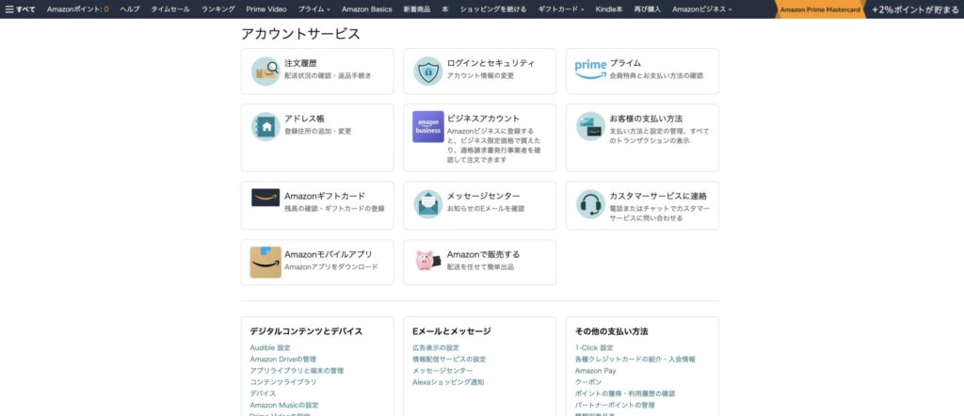Click the カスタマーサービス headset icon
This screenshot has height=416, width=964.
590,204
